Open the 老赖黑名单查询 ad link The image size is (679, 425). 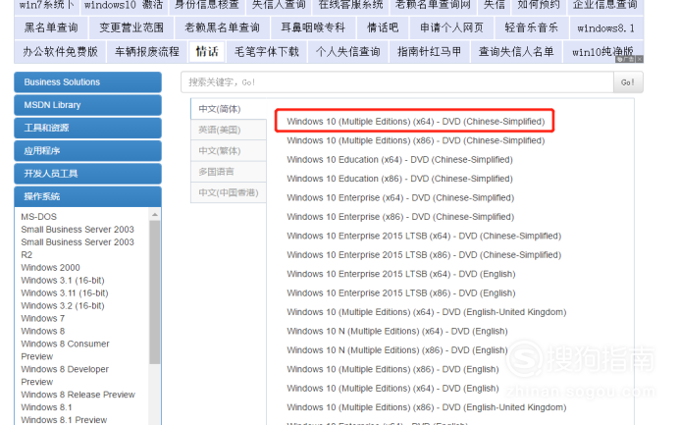point(222,28)
